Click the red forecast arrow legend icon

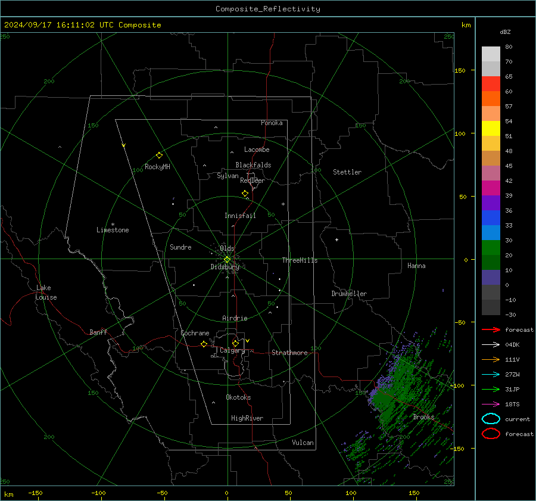pos(491,329)
